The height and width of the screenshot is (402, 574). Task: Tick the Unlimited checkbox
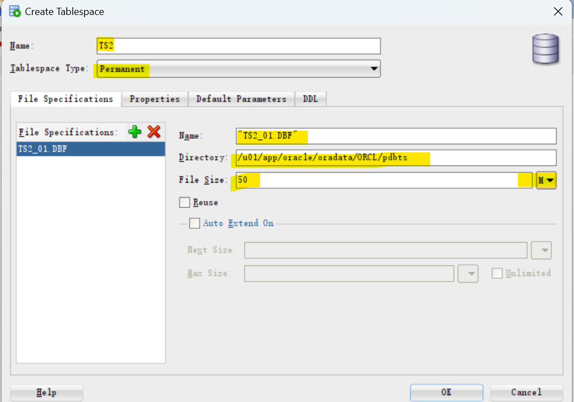tap(497, 273)
